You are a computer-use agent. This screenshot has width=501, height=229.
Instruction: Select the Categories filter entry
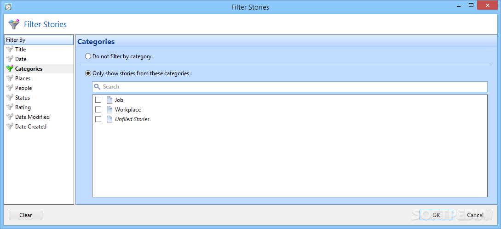coord(39,68)
